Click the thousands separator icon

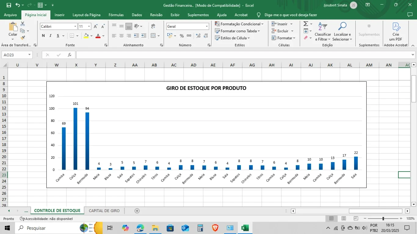pyautogui.click(x=189, y=36)
